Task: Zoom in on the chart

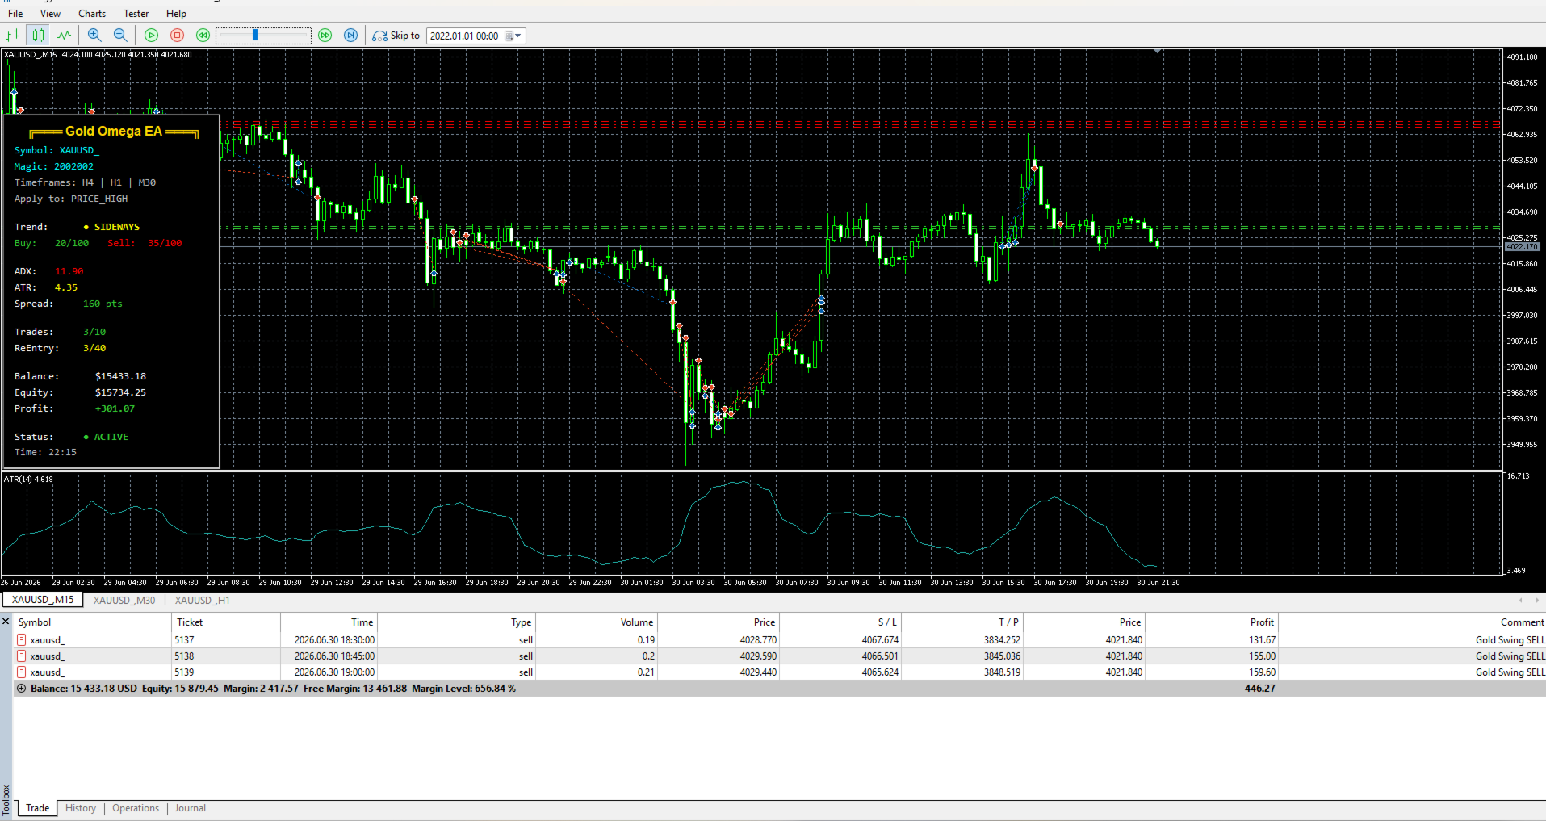Action: (x=94, y=36)
